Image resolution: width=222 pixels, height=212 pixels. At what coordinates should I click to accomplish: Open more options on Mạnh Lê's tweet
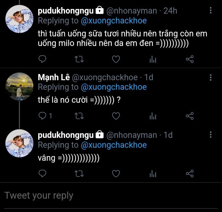pos(211,77)
